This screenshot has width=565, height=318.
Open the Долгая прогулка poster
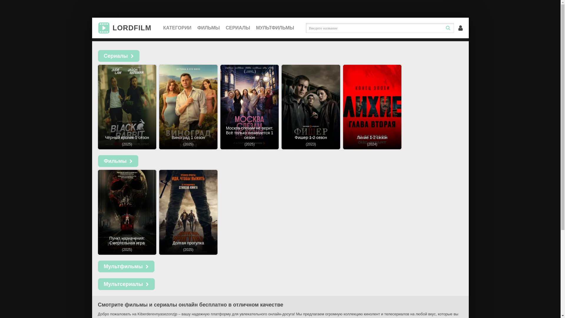coord(188,212)
